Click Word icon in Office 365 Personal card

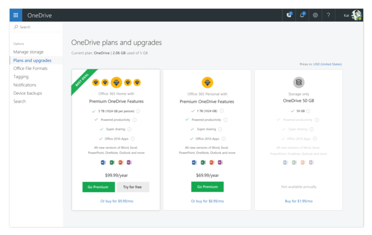[x=194, y=162]
